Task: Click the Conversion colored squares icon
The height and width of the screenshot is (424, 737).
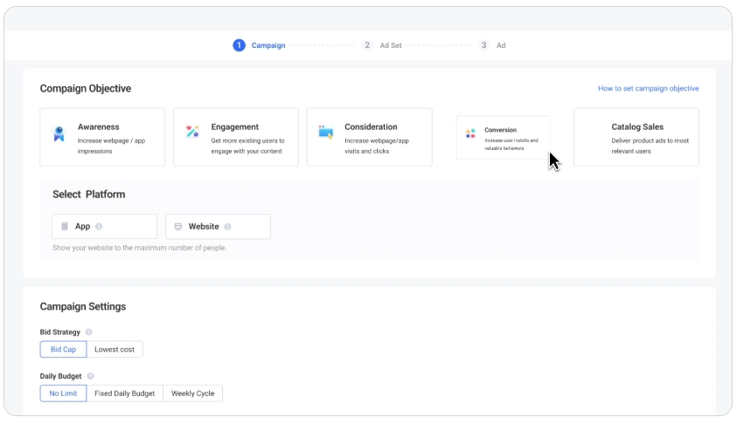Action: (x=470, y=133)
